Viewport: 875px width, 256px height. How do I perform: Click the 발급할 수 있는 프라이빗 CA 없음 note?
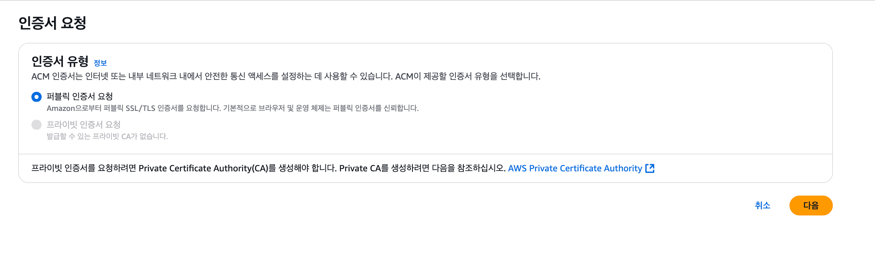point(107,136)
